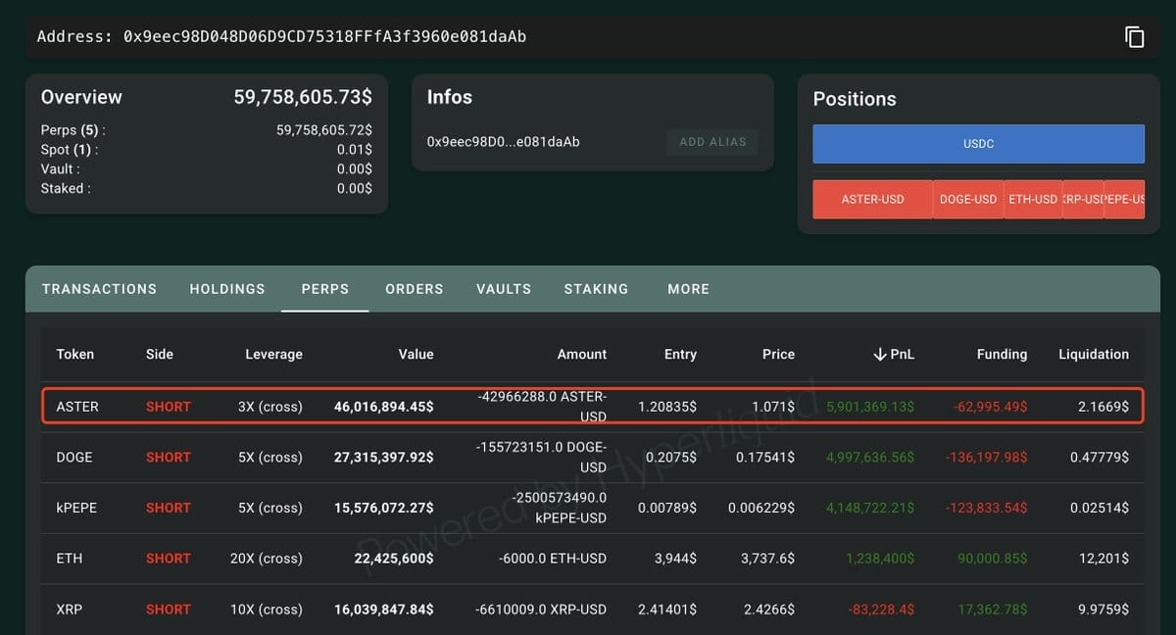Click the ETH-USD position block
Viewport: 1176px width, 635px height.
1033,199
